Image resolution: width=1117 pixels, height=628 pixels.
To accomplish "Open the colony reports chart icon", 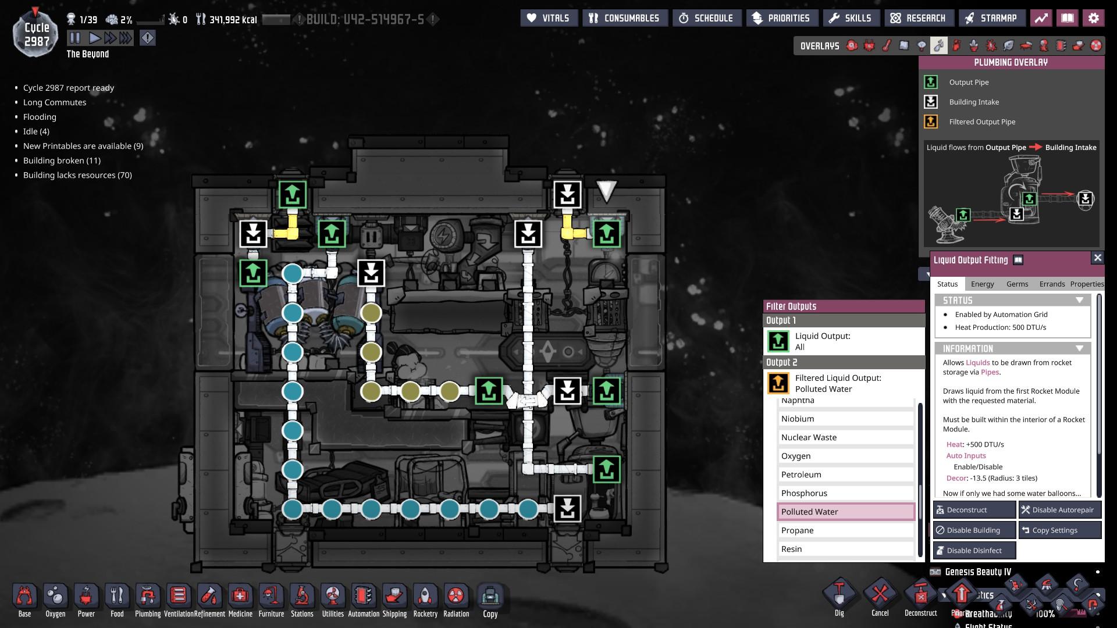I will pos(1041,18).
